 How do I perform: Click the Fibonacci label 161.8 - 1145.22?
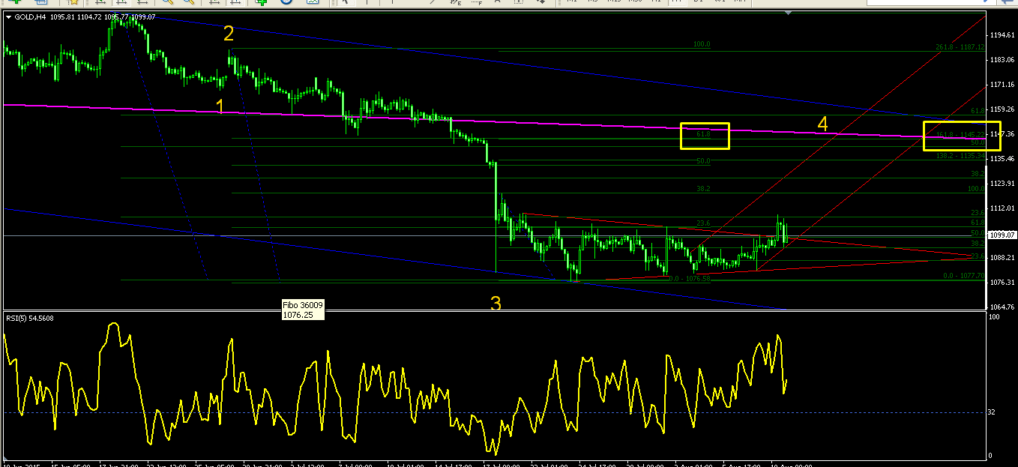coord(960,134)
